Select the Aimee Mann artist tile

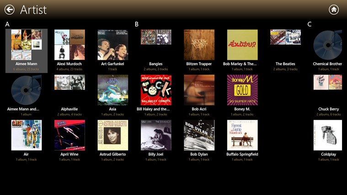point(27,51)
